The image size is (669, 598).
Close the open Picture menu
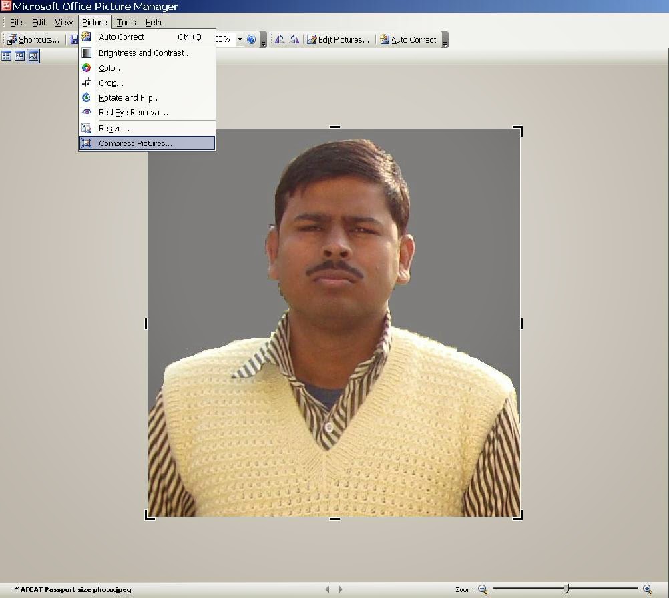pyautogui.click(x=95, y=22)
